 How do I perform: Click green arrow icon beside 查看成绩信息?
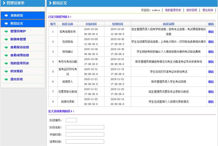(x=6, y=55)
